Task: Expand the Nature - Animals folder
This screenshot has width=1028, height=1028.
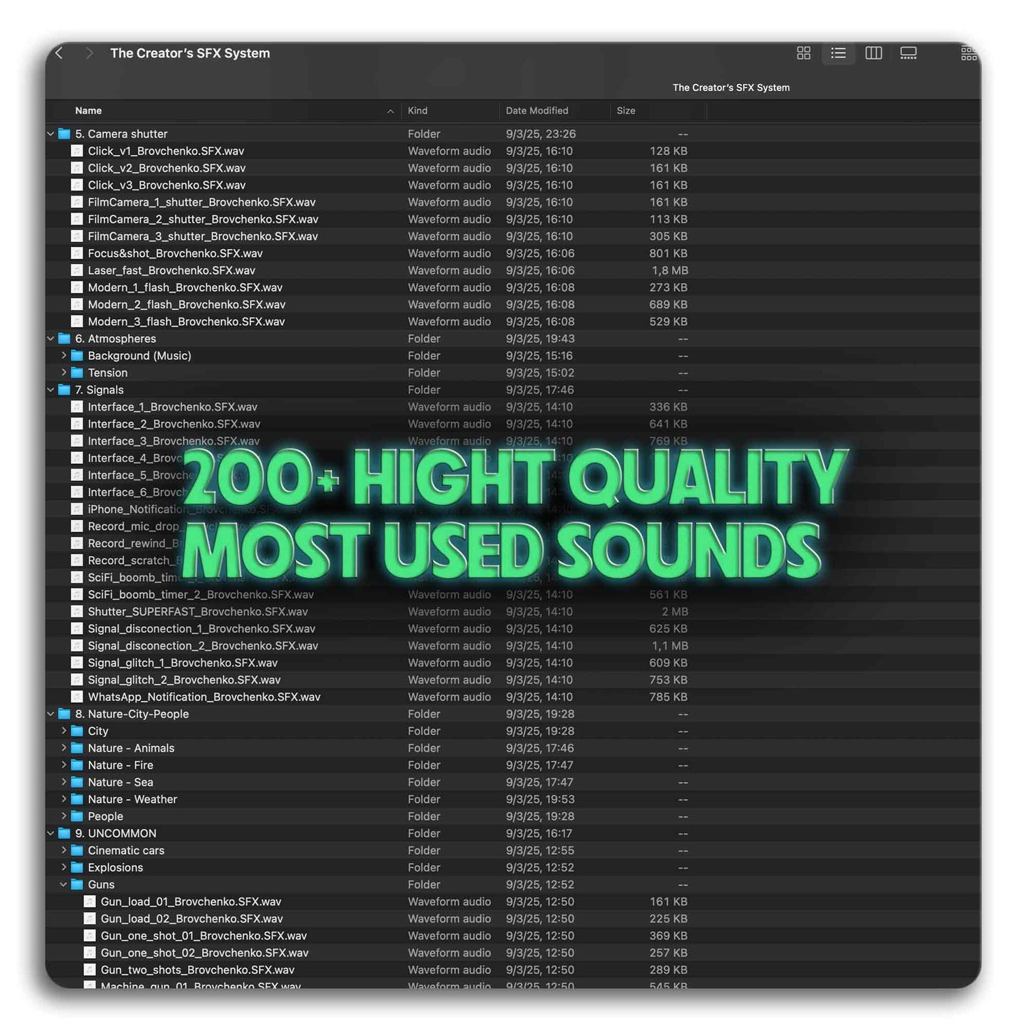Action: point(64,748)
